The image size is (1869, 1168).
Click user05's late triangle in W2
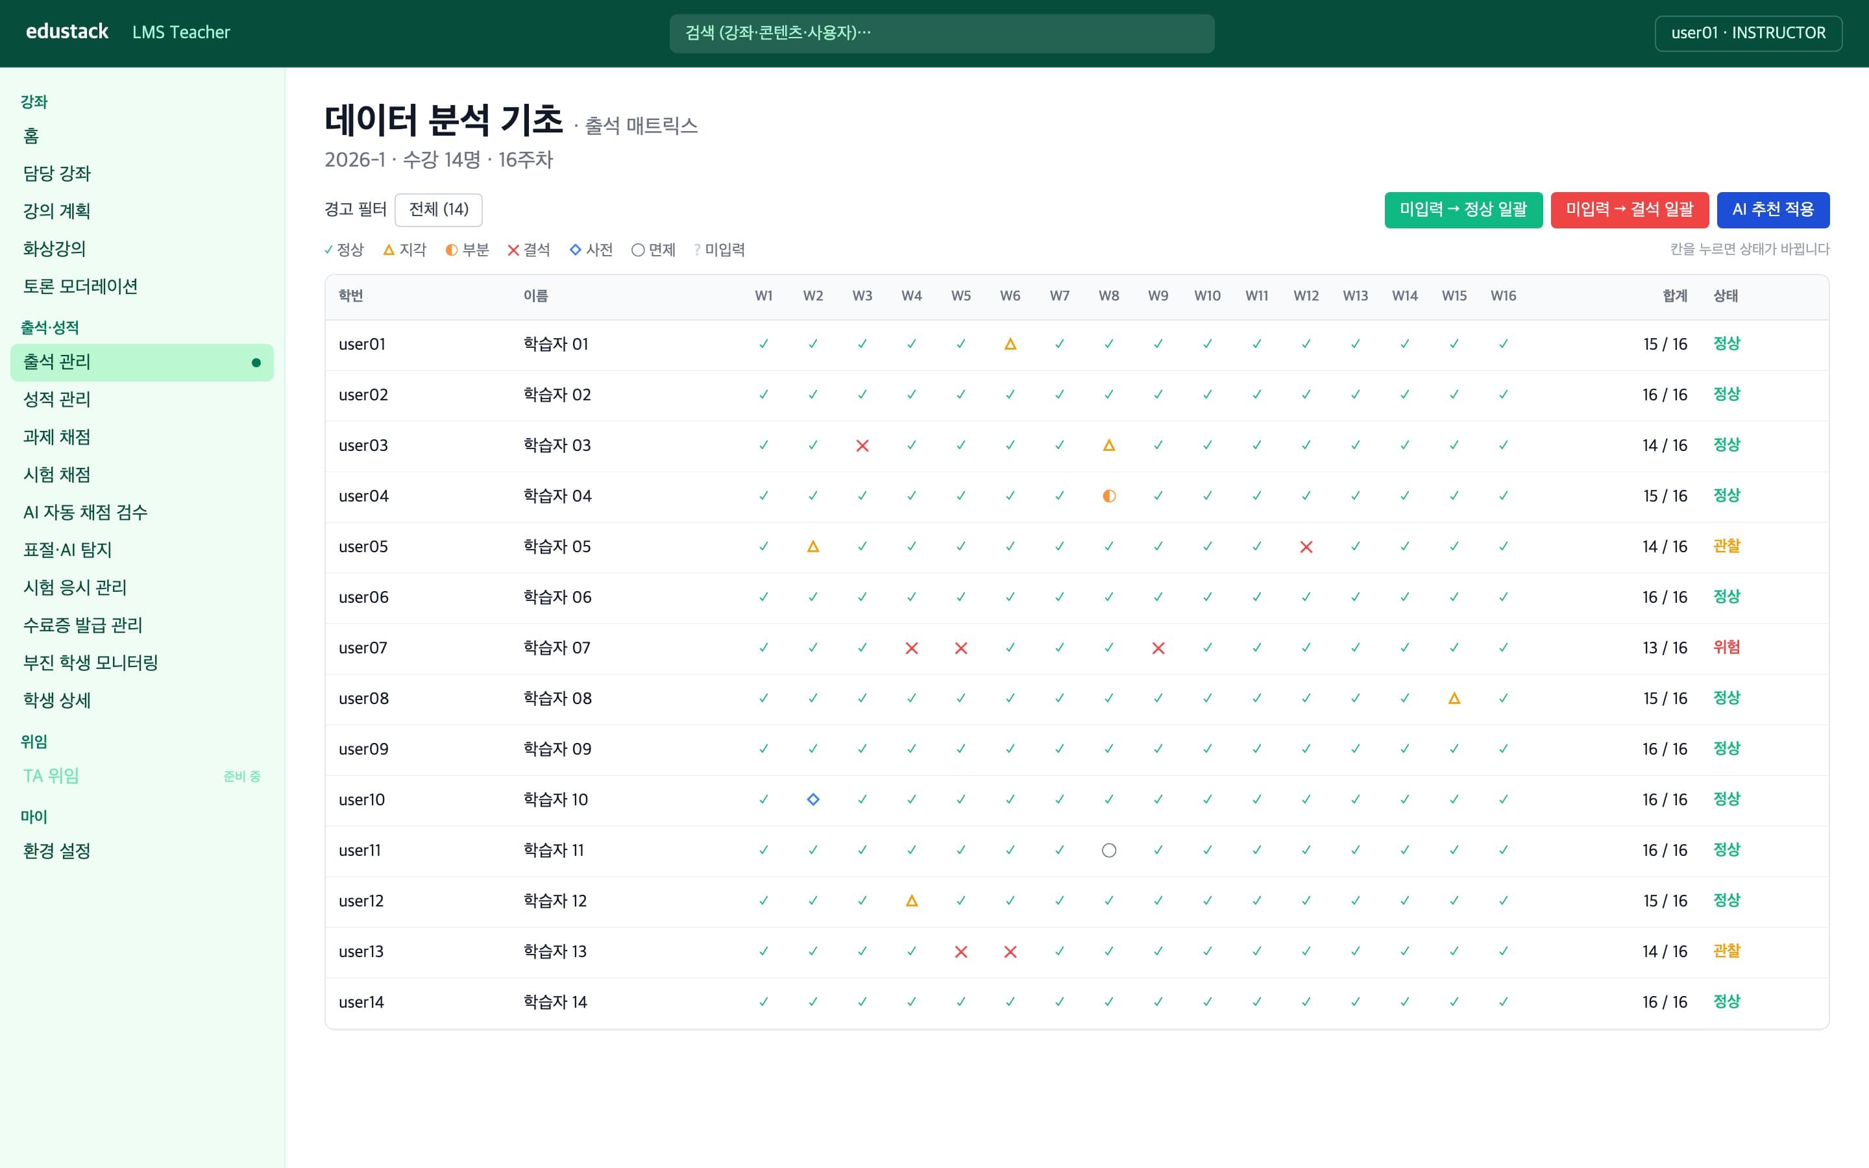(813, 547)
